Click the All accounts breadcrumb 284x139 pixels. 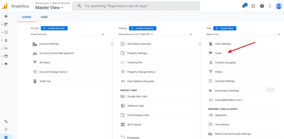[42, 3]
